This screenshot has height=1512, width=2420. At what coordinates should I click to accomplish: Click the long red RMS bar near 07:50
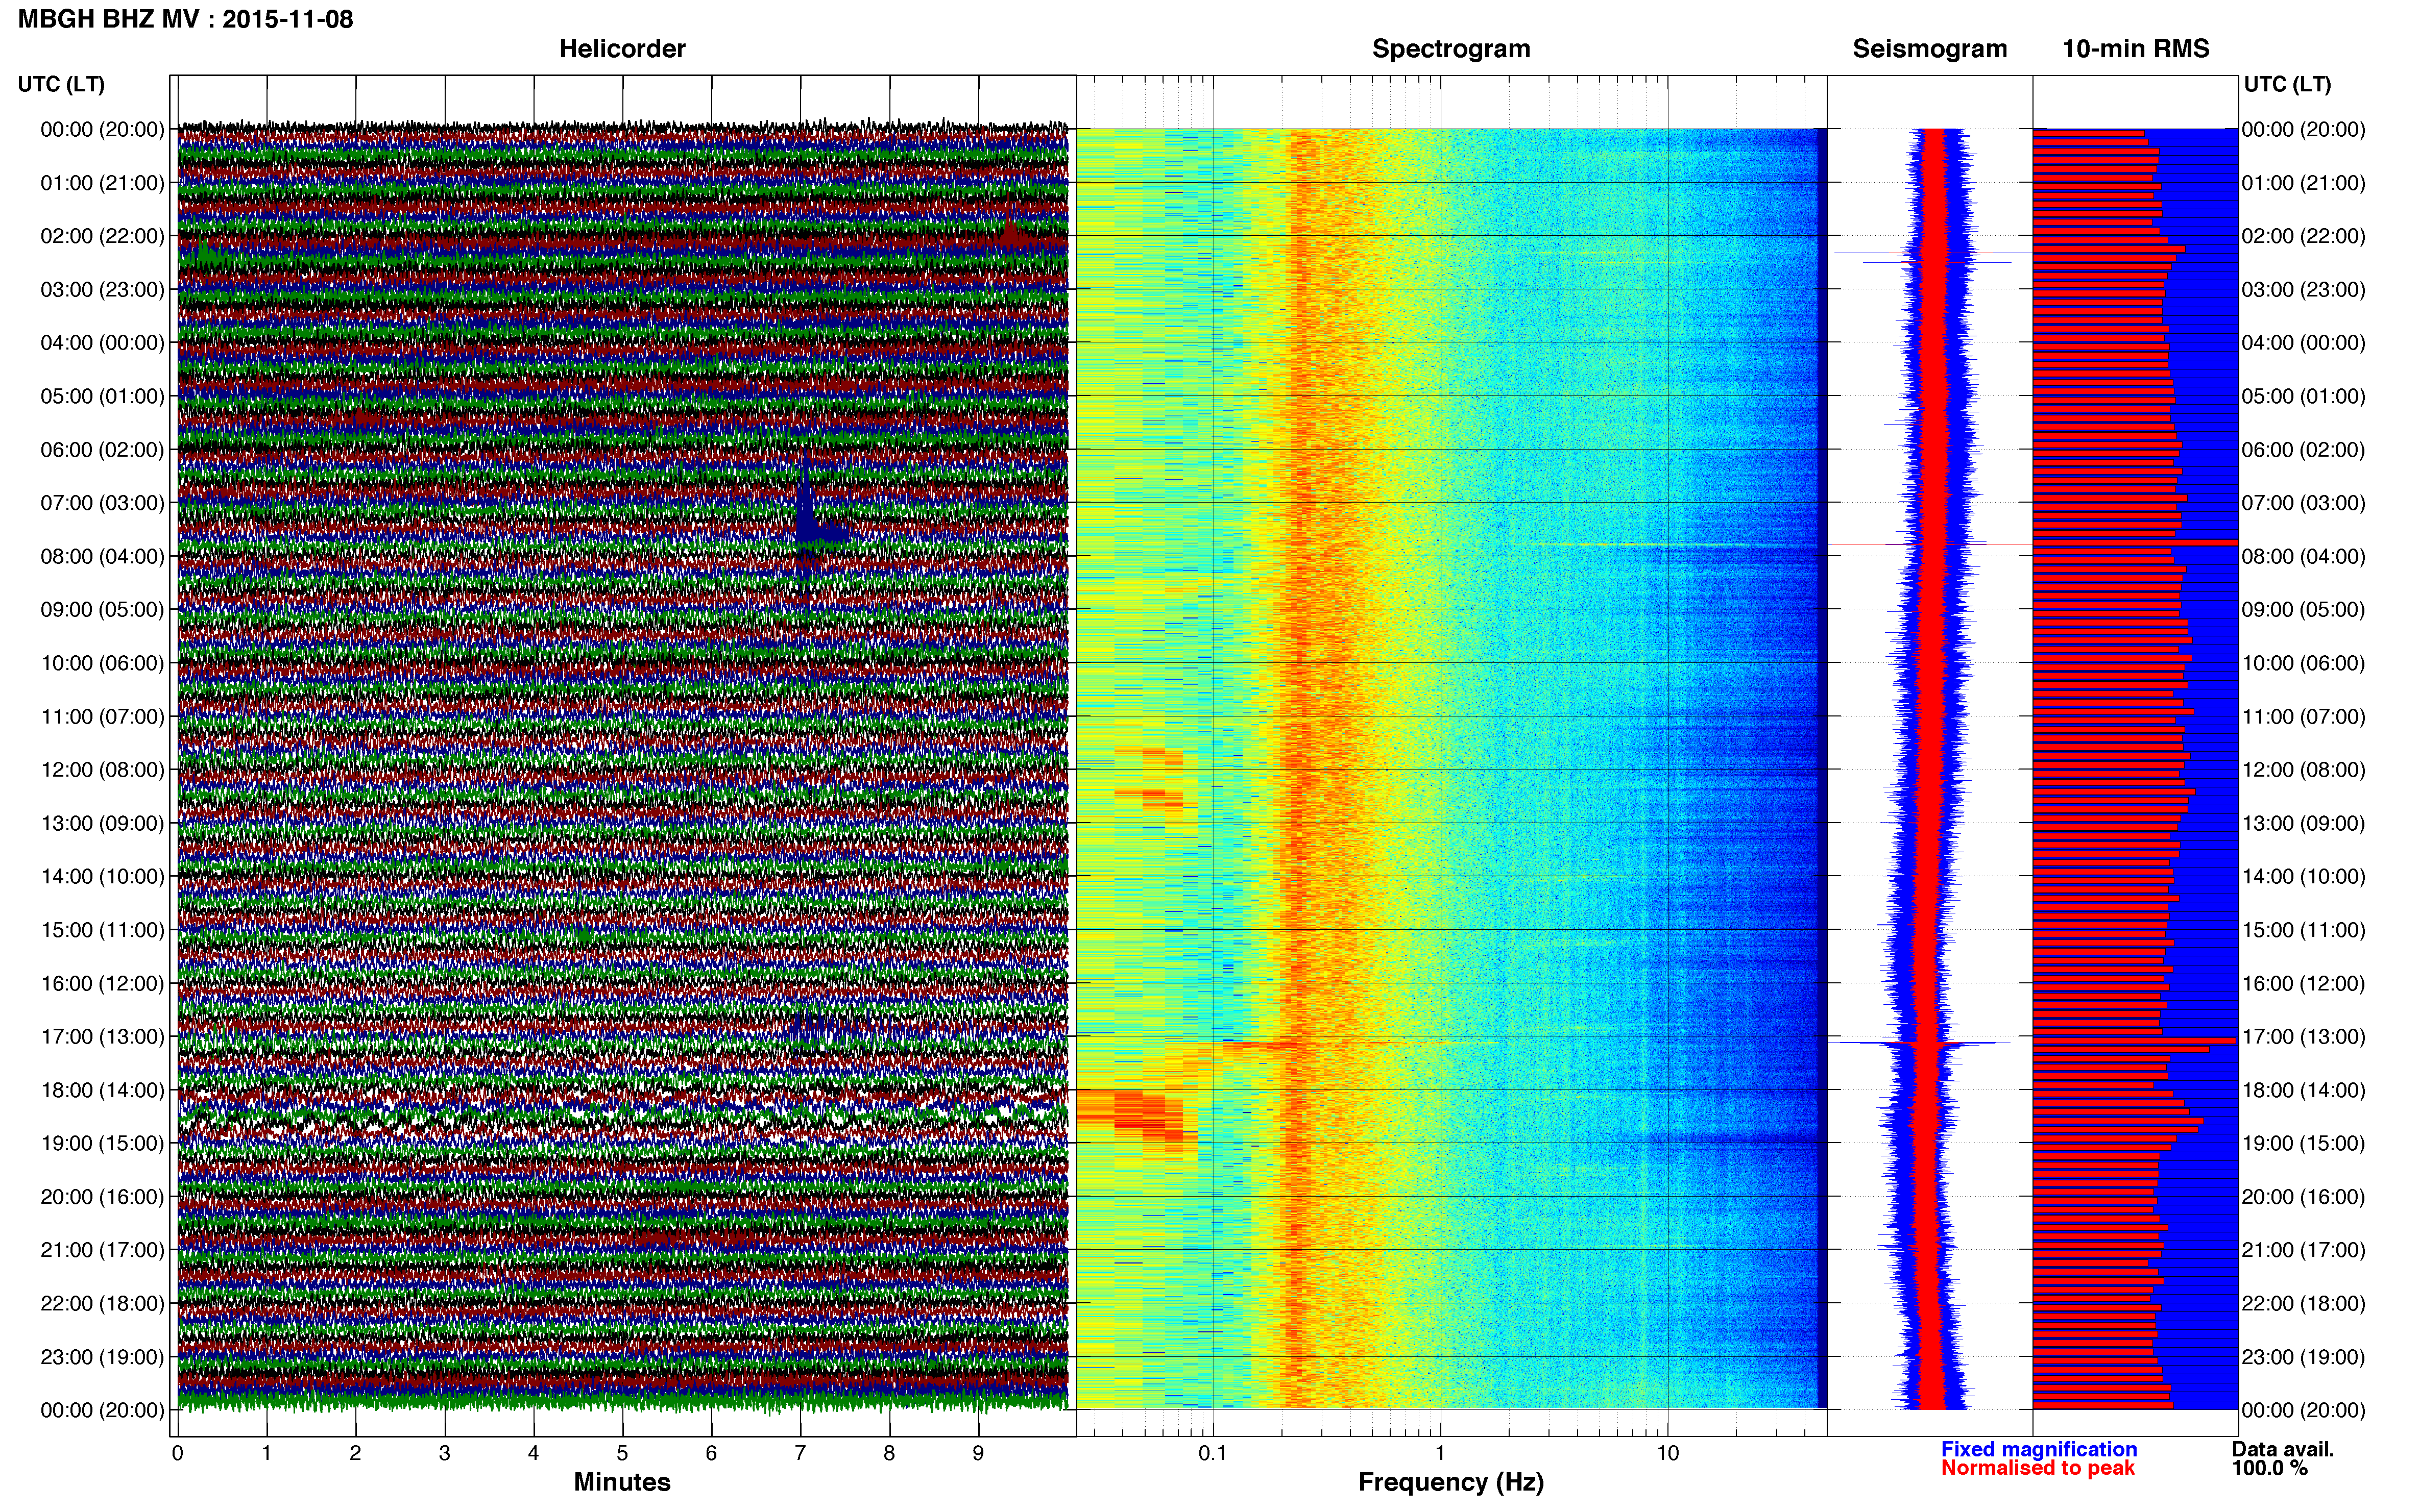pos(2135,542)
